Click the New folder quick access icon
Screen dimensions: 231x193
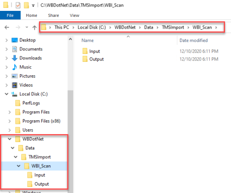(26, 5)
